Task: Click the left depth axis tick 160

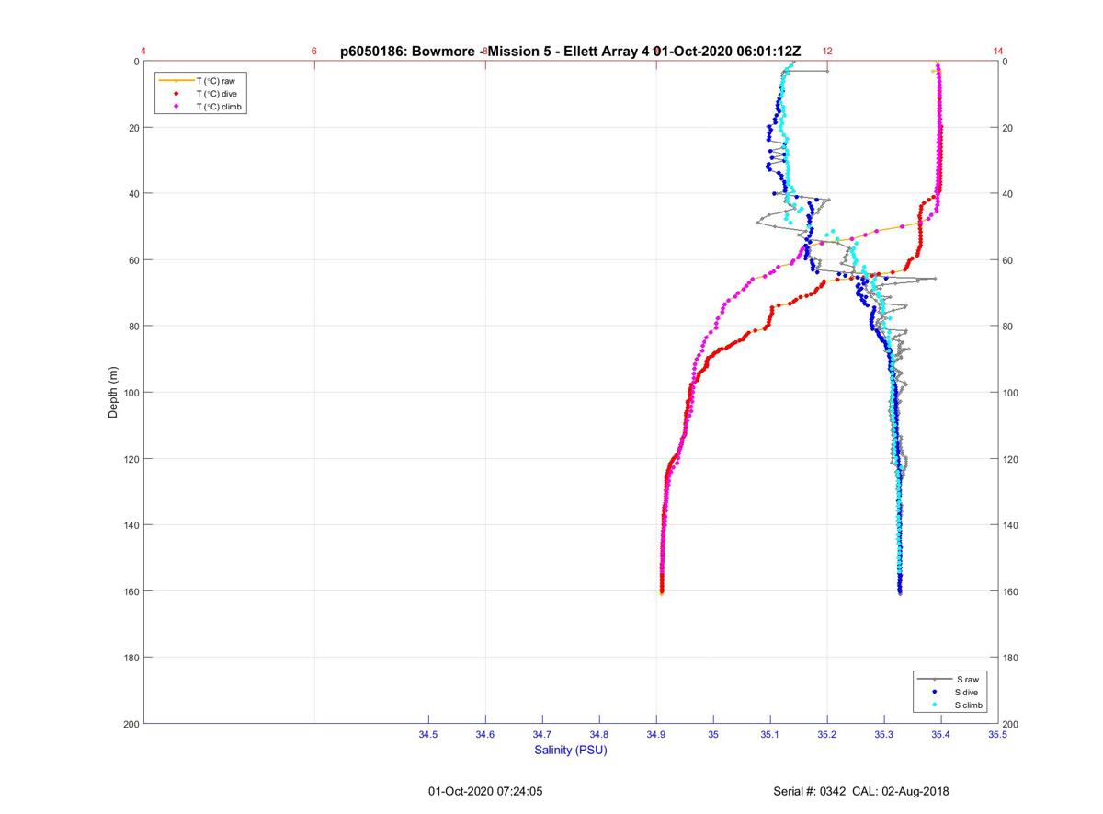Action: pos(132,591)
